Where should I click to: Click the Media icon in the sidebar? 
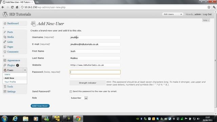tap(5, 37)
